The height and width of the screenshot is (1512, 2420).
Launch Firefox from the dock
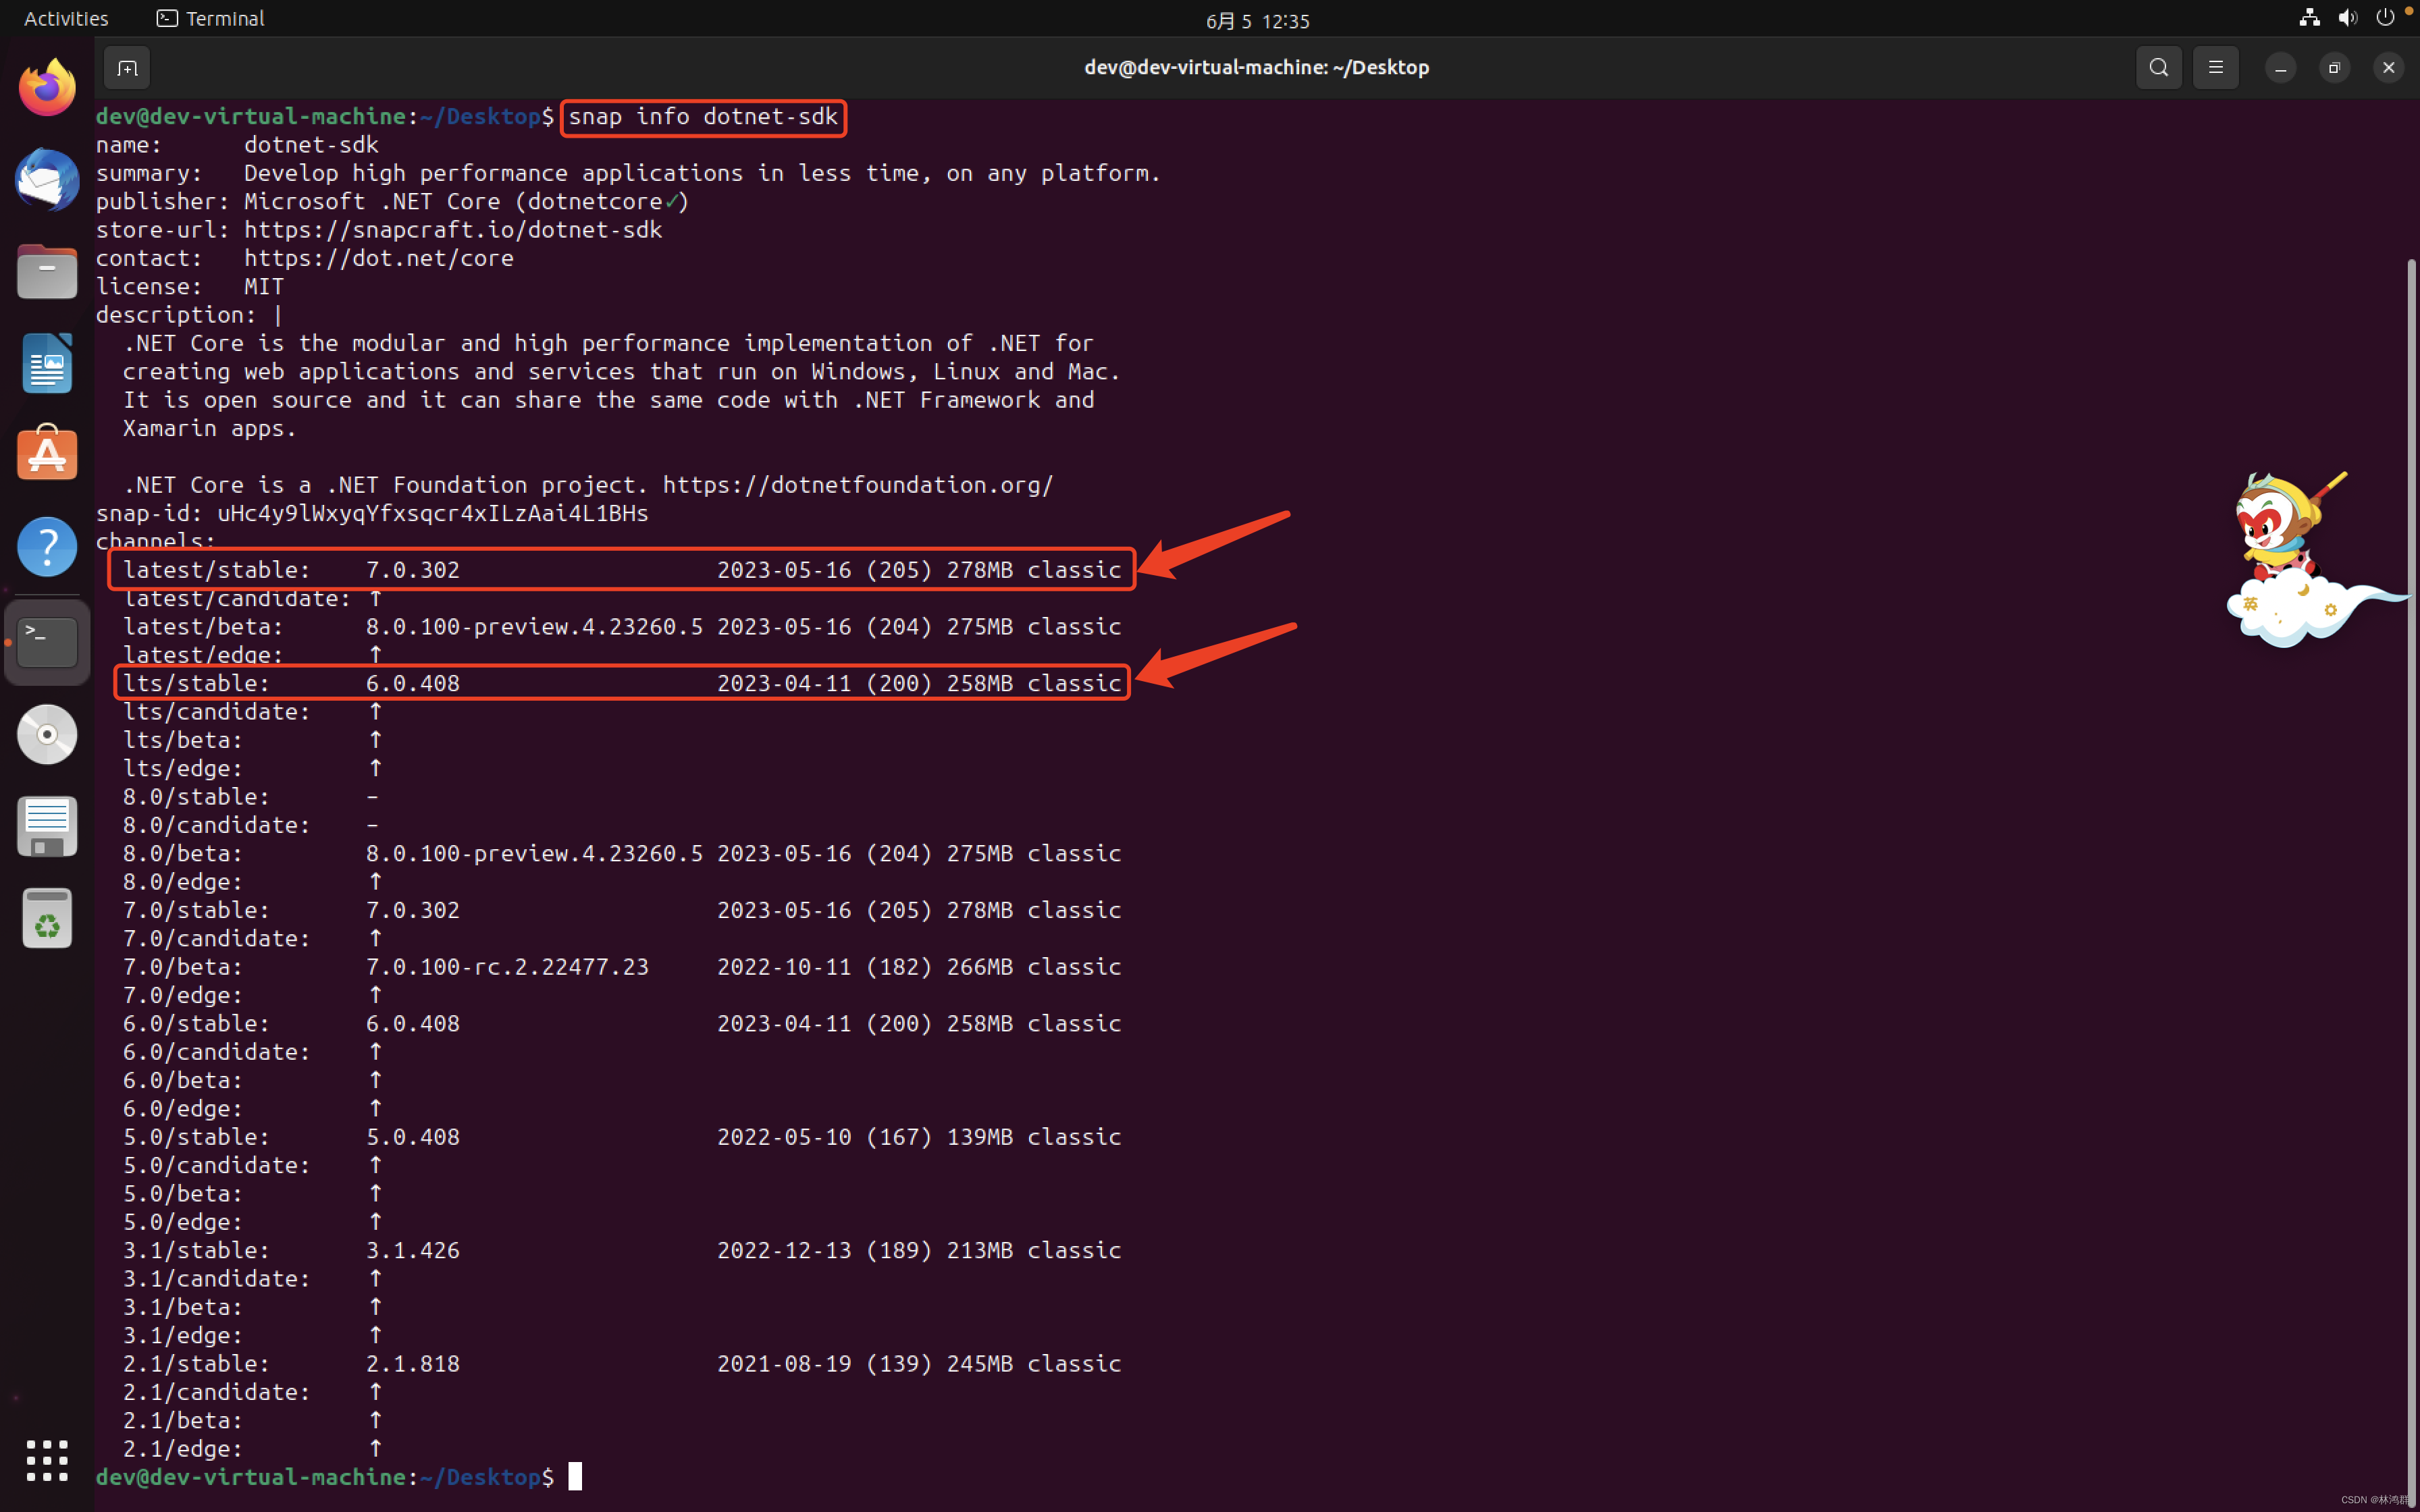pyautogui.click(x=46, y=86)
